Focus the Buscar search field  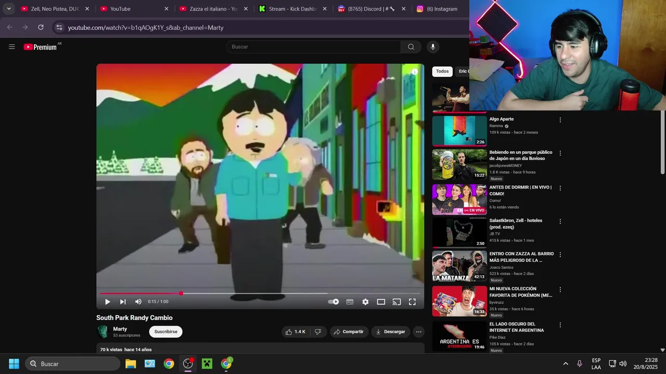coord(313,47)
